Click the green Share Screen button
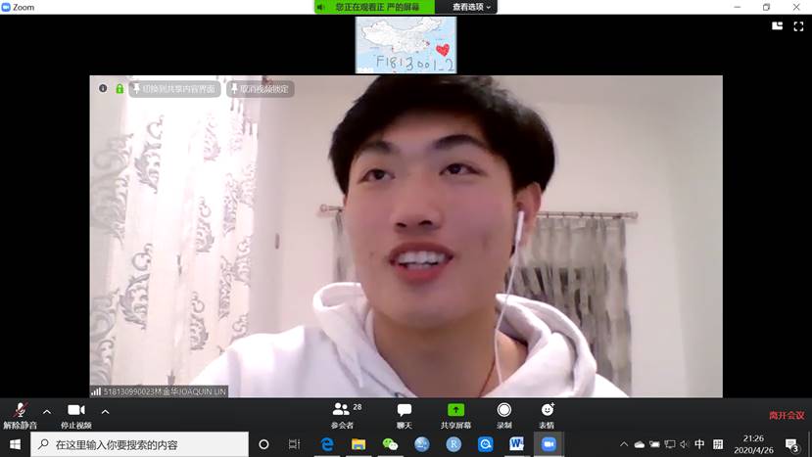This screenshot has height=457, width=812. click(x=455, y=414)
